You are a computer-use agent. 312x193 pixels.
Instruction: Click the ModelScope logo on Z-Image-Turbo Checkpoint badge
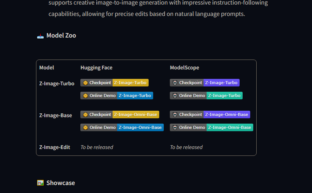pos(175,83)
